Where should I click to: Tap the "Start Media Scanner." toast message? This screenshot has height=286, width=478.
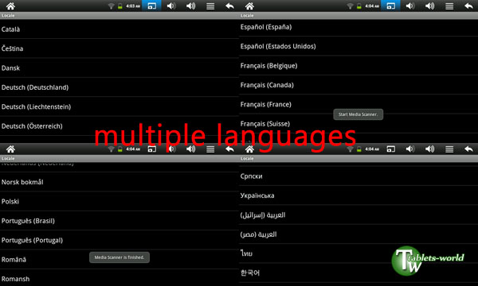tap(358, 114)
